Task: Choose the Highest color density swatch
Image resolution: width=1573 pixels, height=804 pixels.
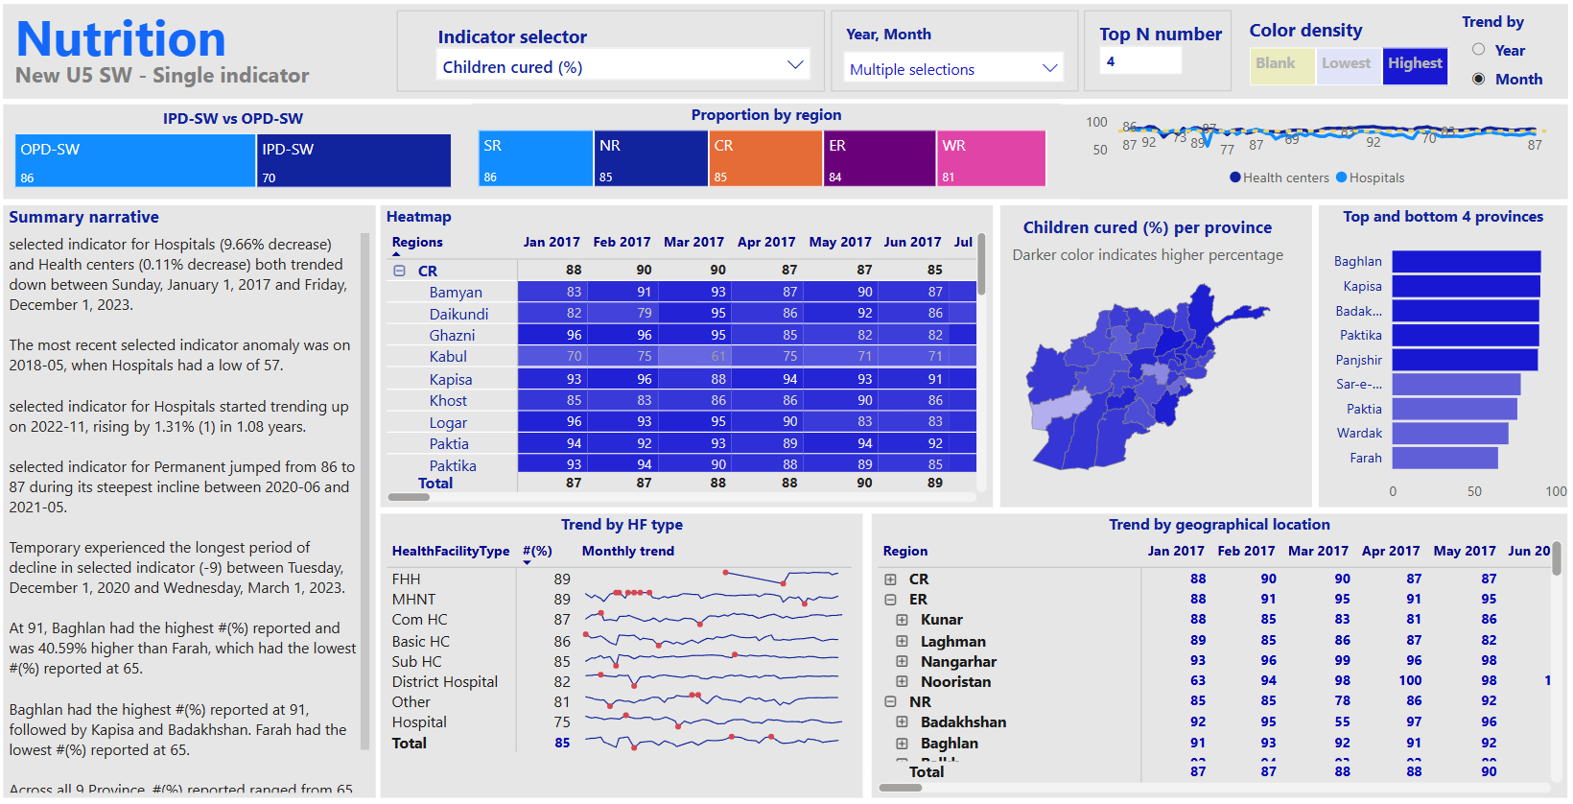Action: pos(1415,64)
